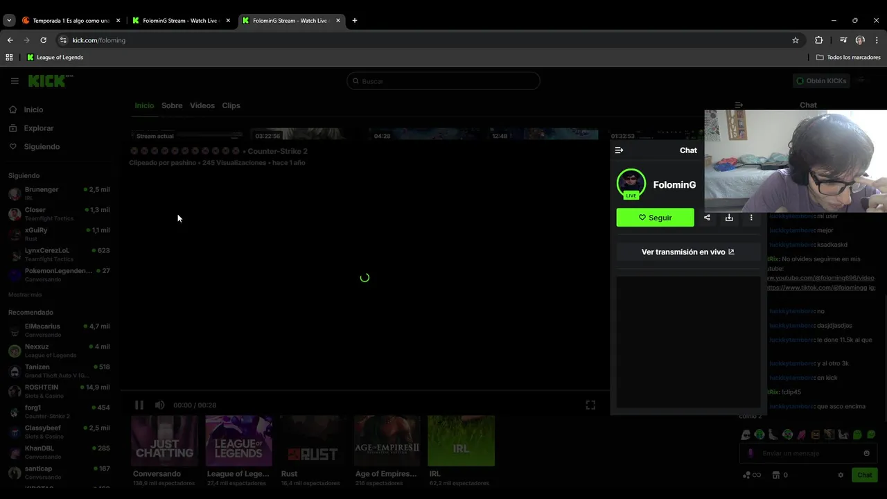Open xGuiRy channel in sidebar

coord(59,234)
